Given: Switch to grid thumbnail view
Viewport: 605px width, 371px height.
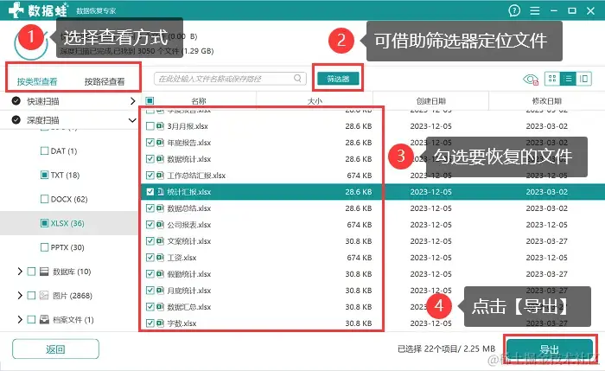Looking at the screenshot, I should (x=552, y=79).
